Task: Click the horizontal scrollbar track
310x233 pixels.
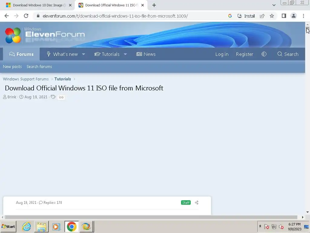Action: tap(151, 217)
